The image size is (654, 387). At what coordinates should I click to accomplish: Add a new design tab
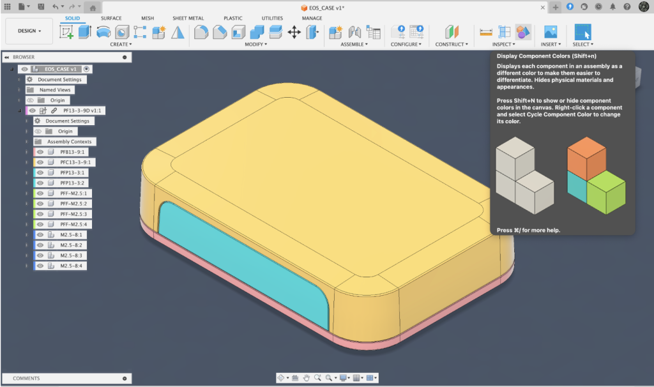556,7
